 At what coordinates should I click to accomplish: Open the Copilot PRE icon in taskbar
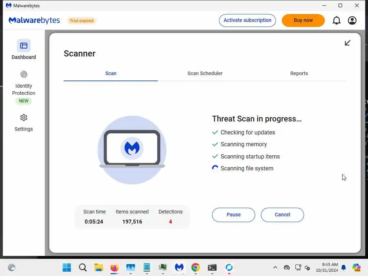point(356,267)
